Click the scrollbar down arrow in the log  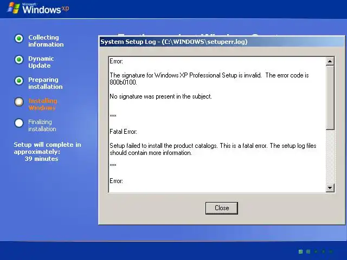(x=330, y=188)
